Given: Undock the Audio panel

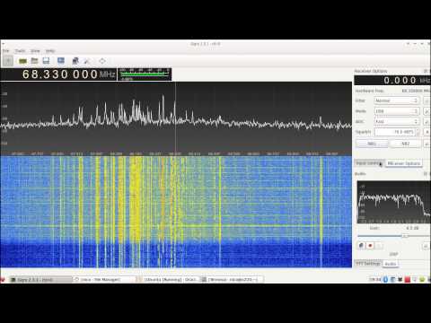Looking at the screenshot, I should tap(426, 174).
